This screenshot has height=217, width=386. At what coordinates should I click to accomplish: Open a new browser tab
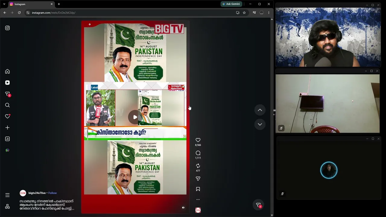click(59, 4)
